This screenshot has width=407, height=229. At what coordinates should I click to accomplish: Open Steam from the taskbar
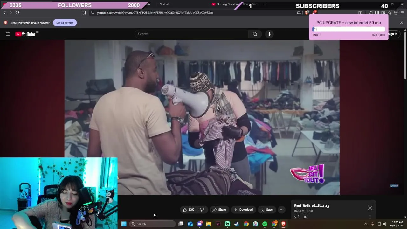(237, 224)
